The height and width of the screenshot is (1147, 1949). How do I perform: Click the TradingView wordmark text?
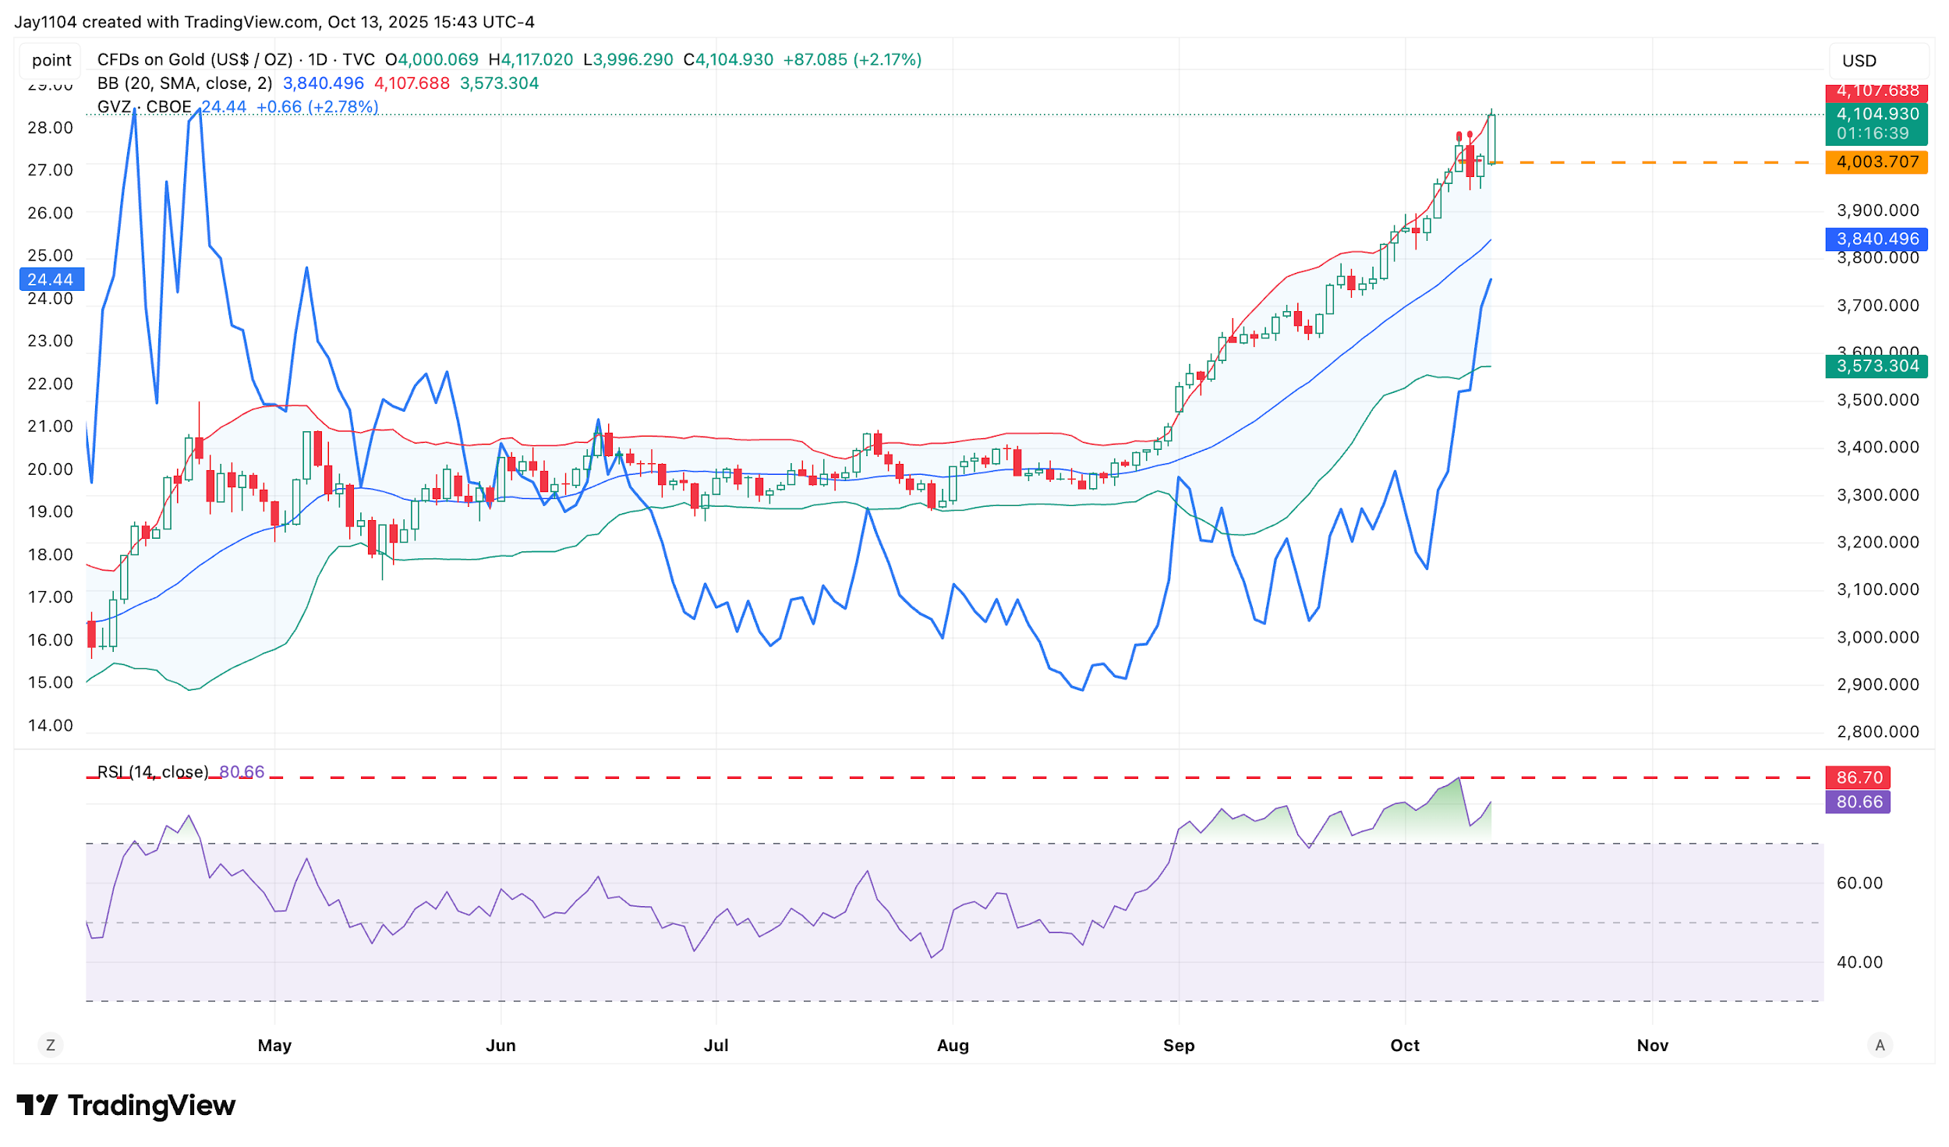[151, 1105]
